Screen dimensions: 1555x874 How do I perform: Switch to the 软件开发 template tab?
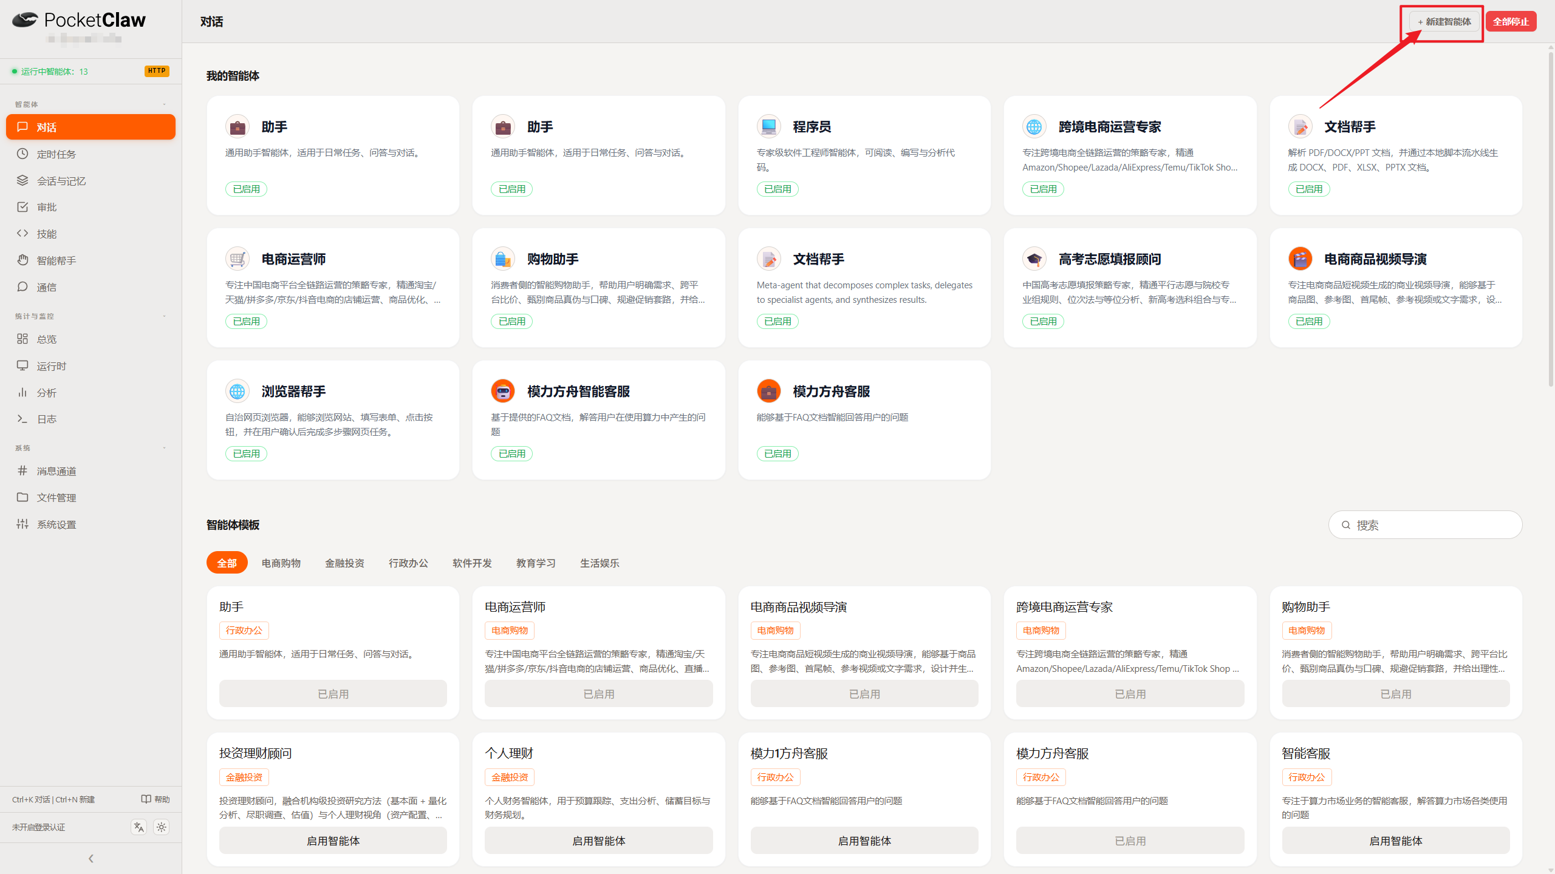point(472,563)
